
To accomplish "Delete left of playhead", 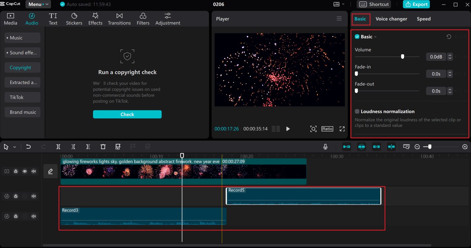I will (73, 147).
